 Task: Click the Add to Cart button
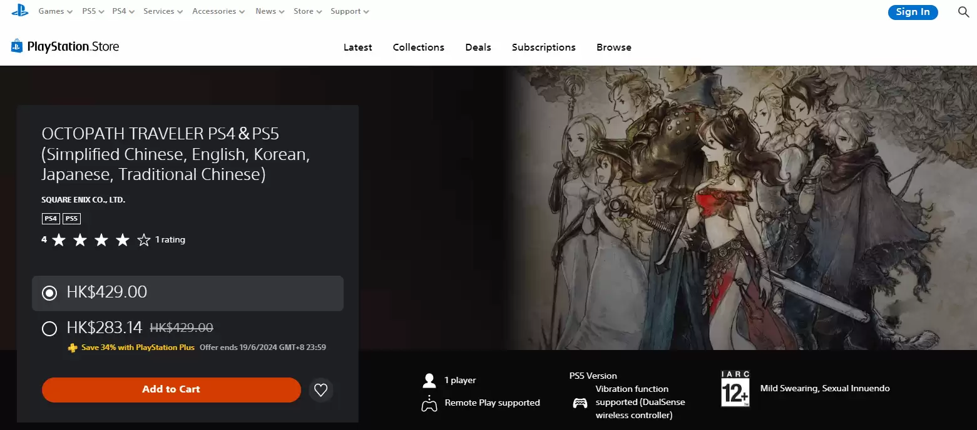coord(171,389)
